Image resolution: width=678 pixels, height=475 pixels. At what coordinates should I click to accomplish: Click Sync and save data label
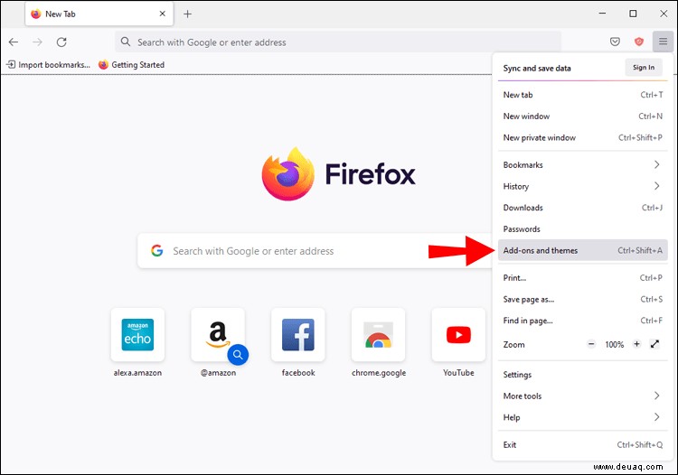[537, 69]
